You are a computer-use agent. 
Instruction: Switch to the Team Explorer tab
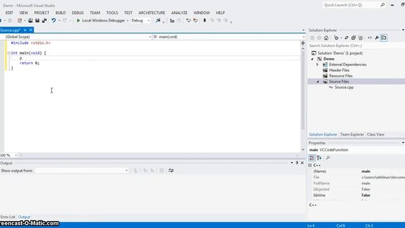point(352,134)
